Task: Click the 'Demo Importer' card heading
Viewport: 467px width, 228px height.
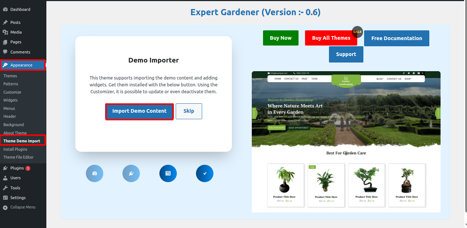Action: pos(154,60)
